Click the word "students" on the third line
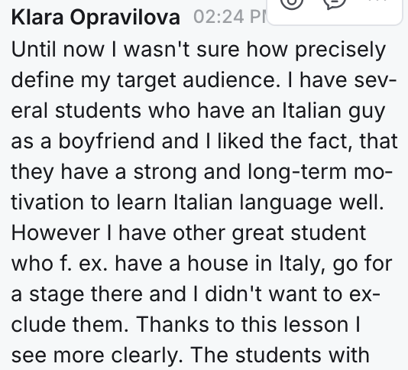This screenshot has width=408, height=370. (x=98, y=111)
